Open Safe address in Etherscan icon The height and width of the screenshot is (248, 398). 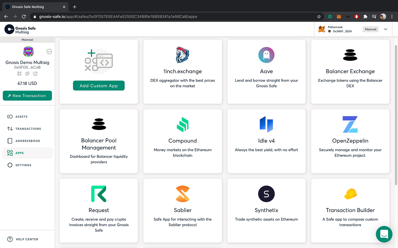pos(35,74)
